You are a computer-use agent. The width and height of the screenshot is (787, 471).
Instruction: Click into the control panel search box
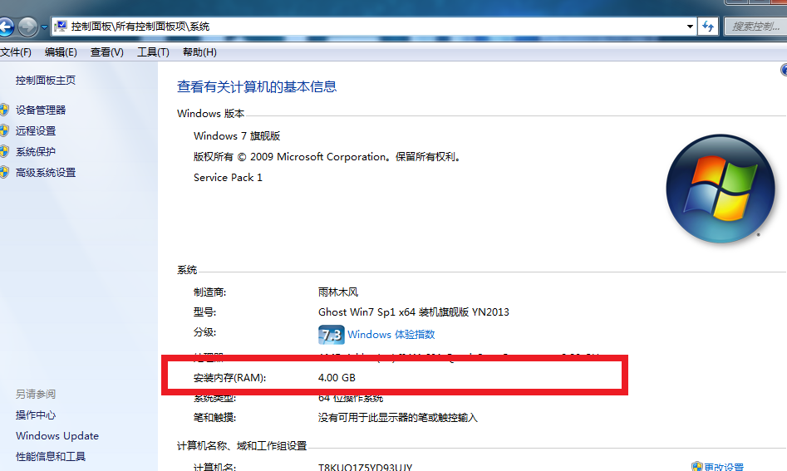pos(755,26)
